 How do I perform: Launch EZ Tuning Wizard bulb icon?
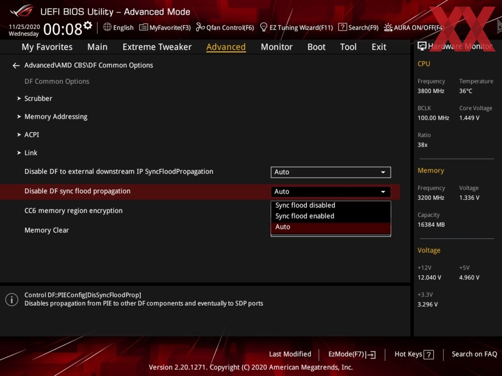264,27
